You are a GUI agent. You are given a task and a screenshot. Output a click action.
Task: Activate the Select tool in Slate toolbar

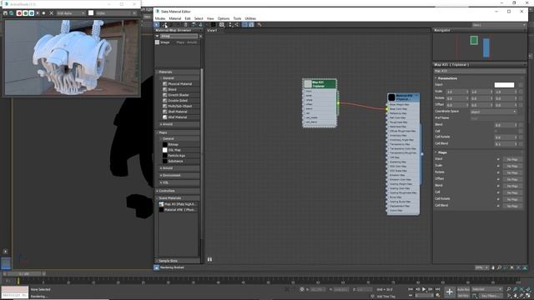(157, 25)
